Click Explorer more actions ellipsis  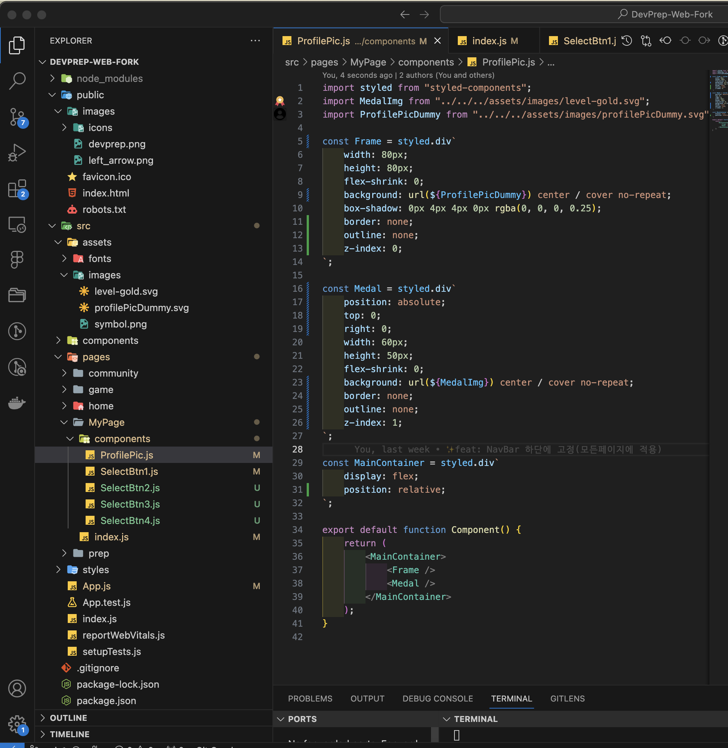click(x=255, y=41)
